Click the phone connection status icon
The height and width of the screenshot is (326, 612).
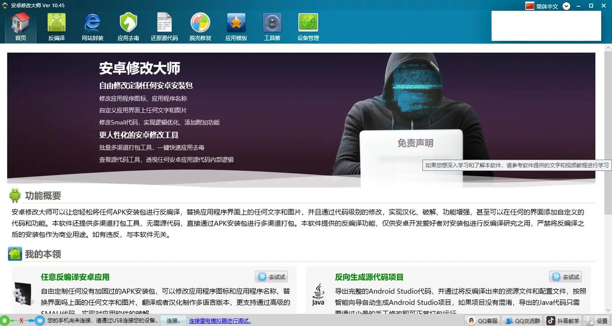(x=4, y=321)
